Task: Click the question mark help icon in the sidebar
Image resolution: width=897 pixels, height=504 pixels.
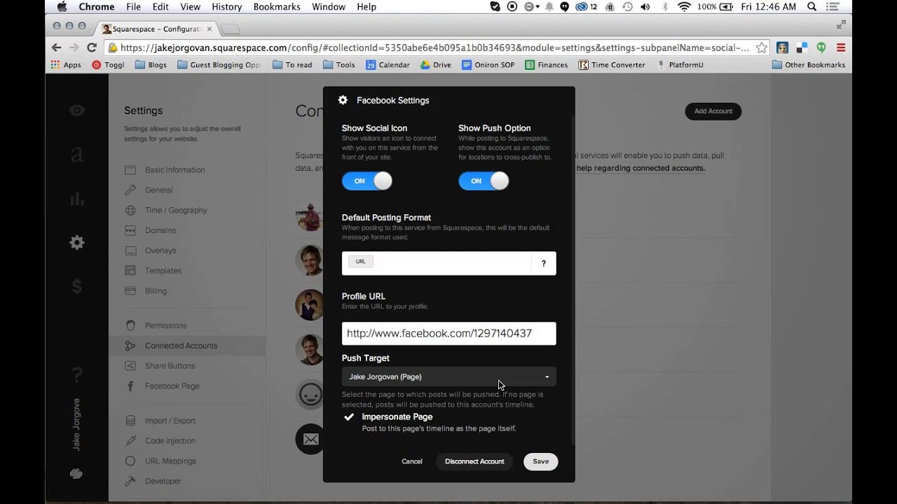Action: pyautogui.click(x=76, y=374)
